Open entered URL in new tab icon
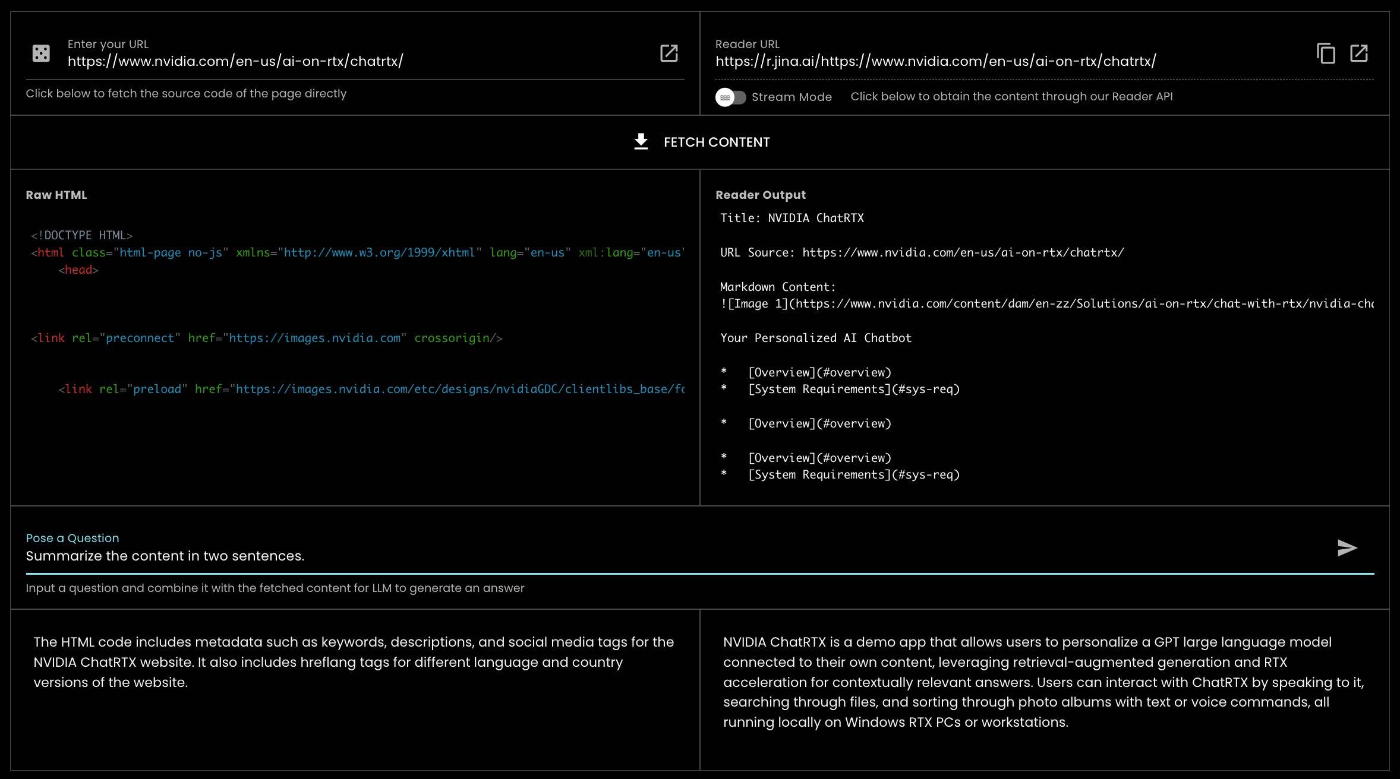Viewport: 1400px width, 779px height. point(669,53)
